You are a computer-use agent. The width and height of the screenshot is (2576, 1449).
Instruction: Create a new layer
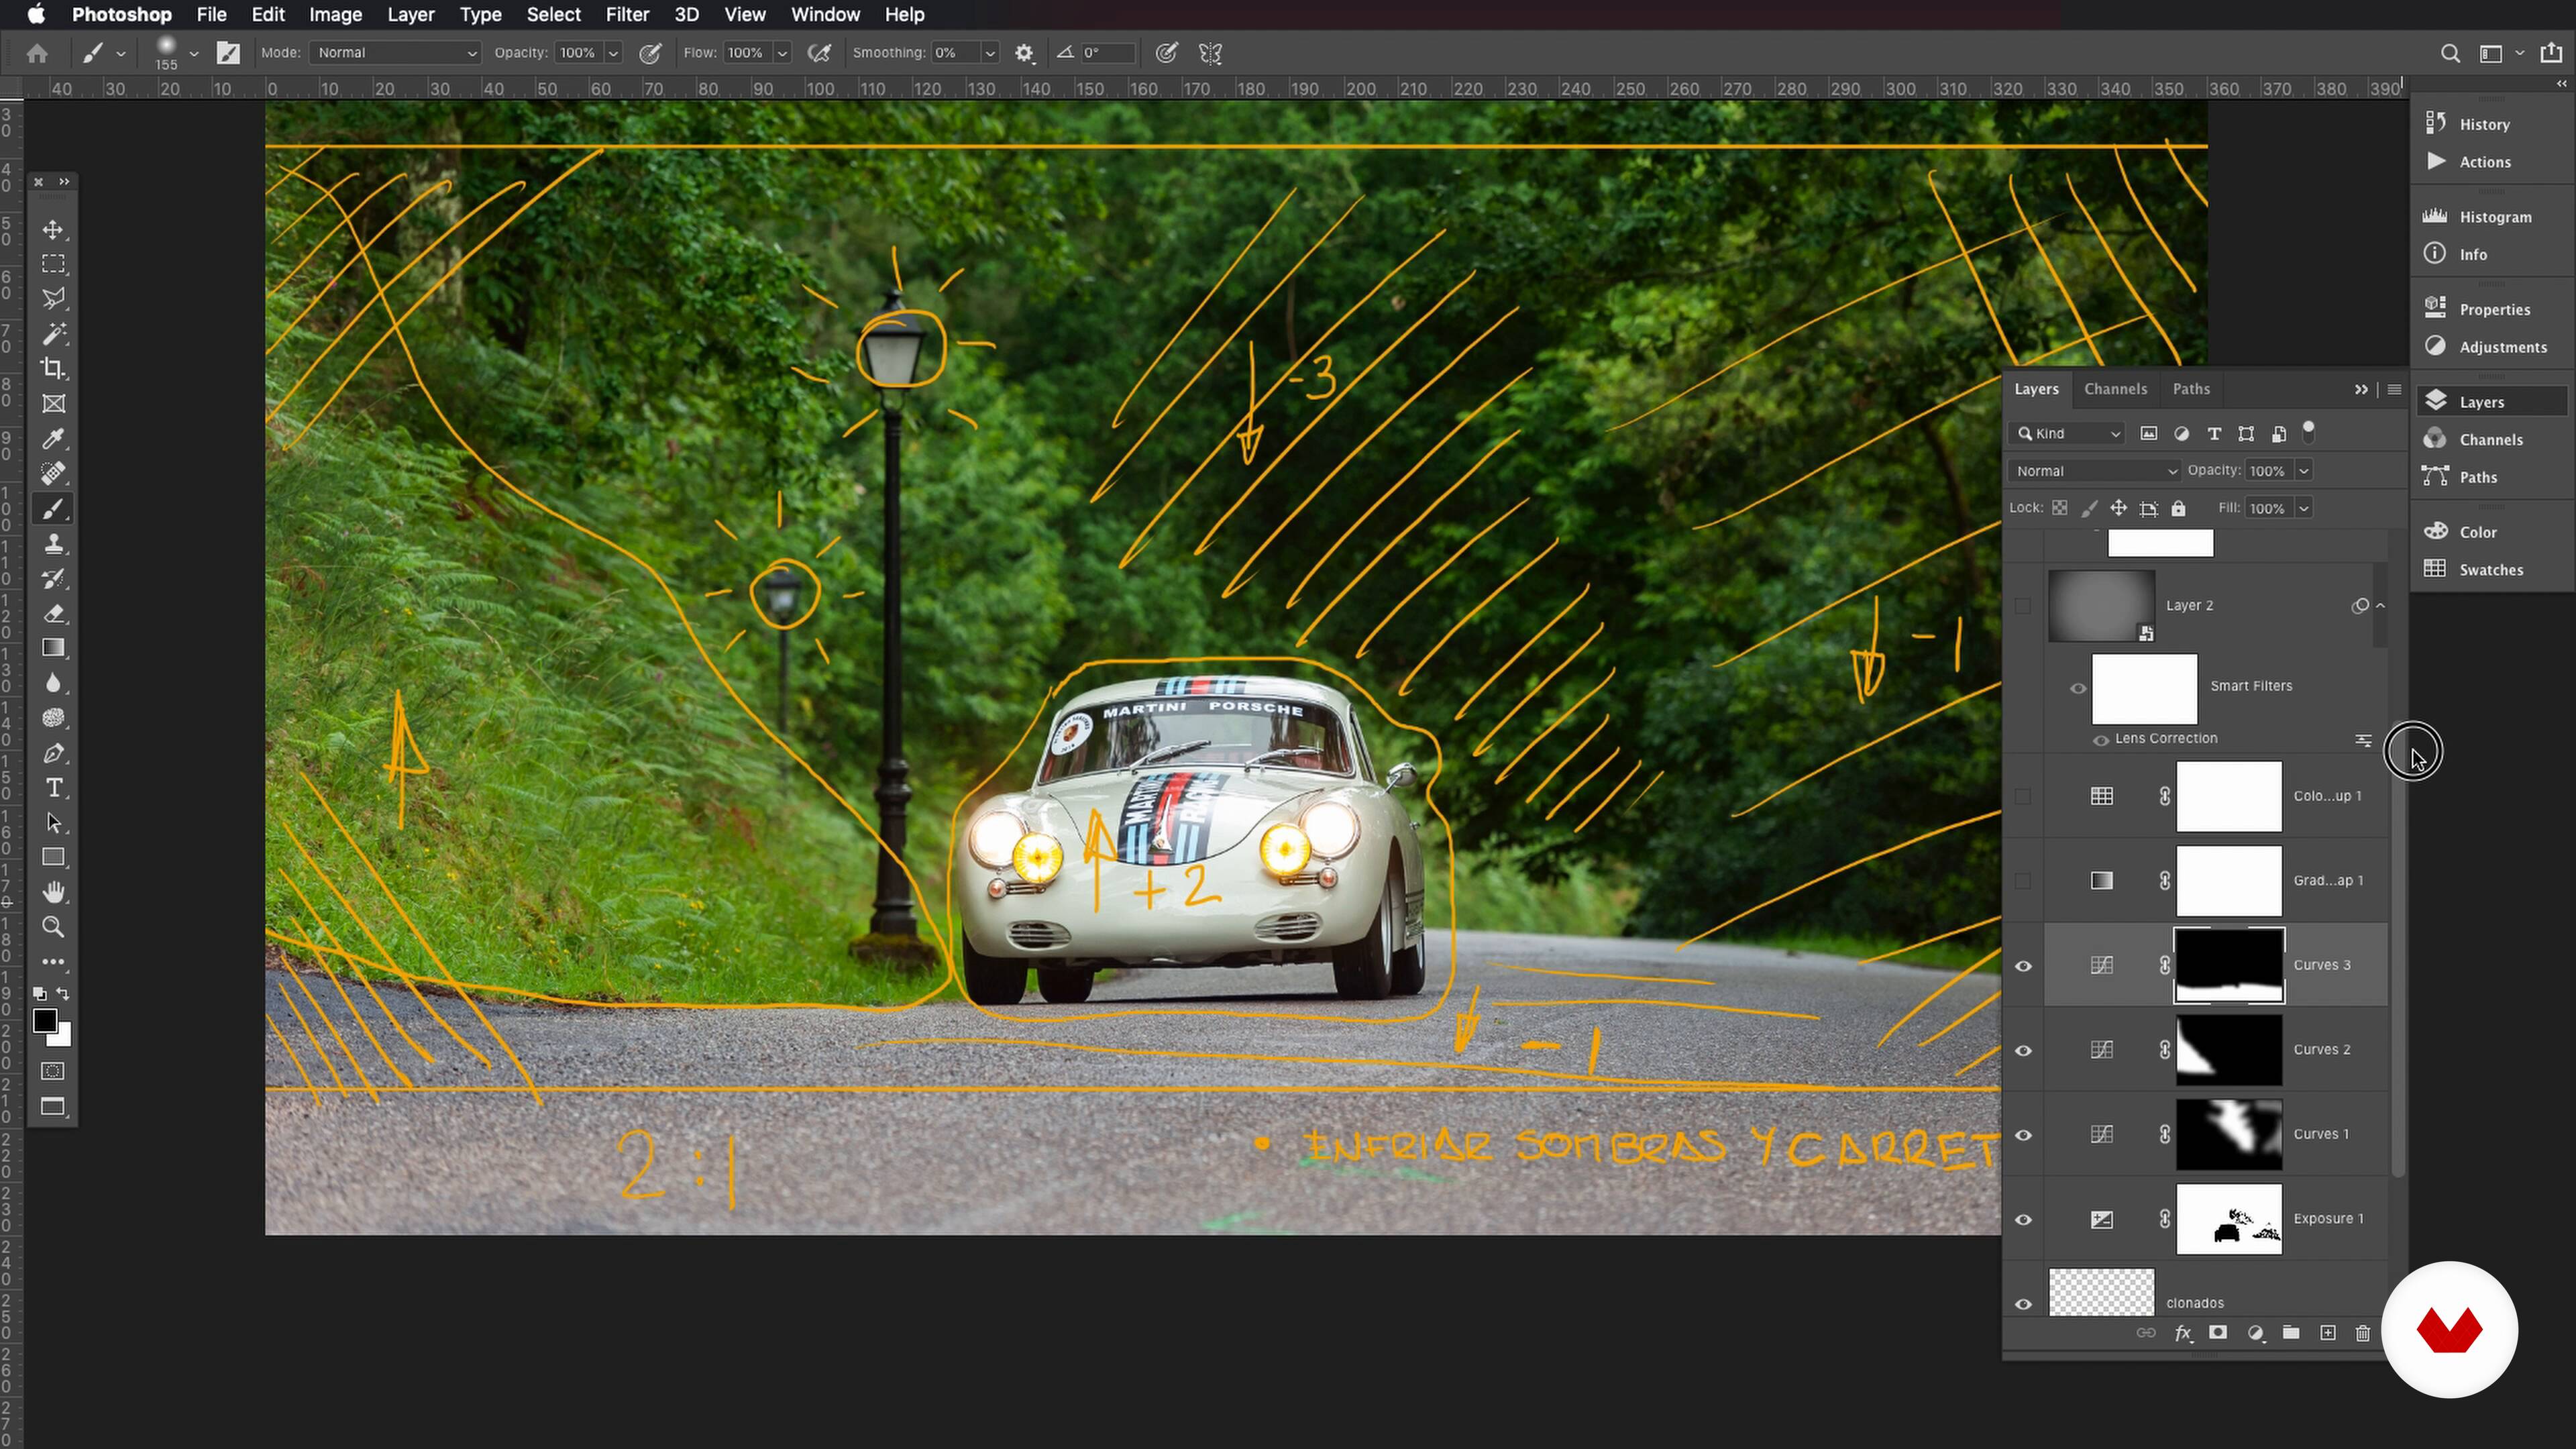[x=2328, y=1333]
